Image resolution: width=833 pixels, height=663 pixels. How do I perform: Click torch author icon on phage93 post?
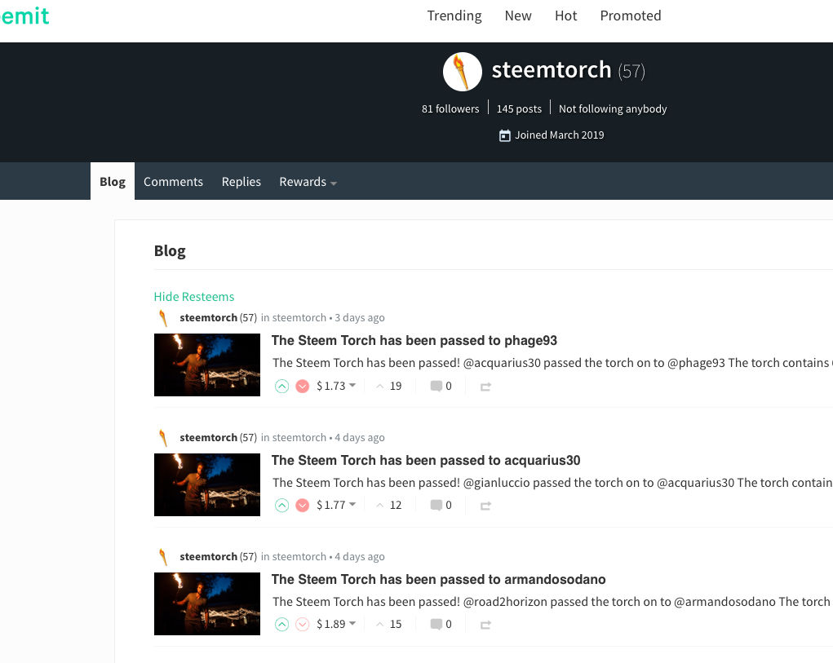coord(163,318)
